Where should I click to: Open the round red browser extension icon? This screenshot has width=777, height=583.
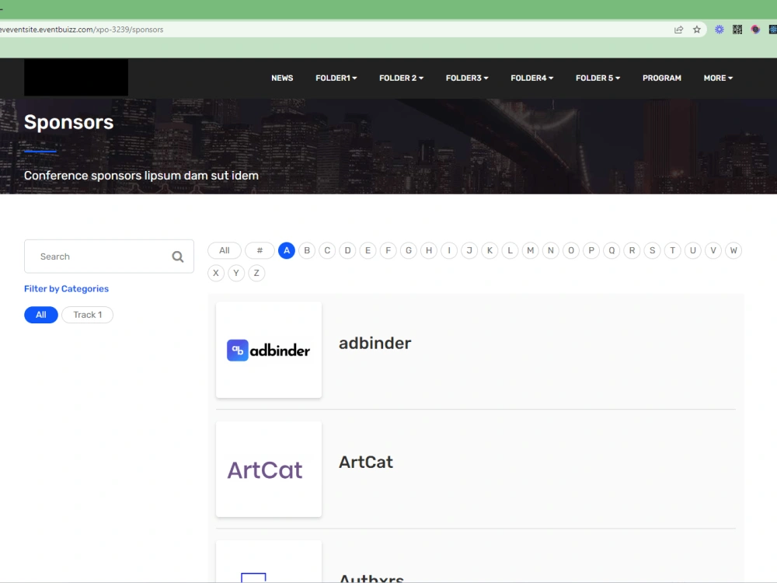click(x=755, y=30)
